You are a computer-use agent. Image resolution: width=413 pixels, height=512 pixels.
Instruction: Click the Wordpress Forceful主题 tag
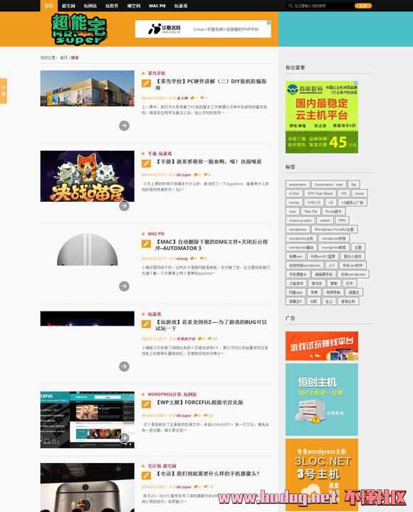click(x=334, y=229)
